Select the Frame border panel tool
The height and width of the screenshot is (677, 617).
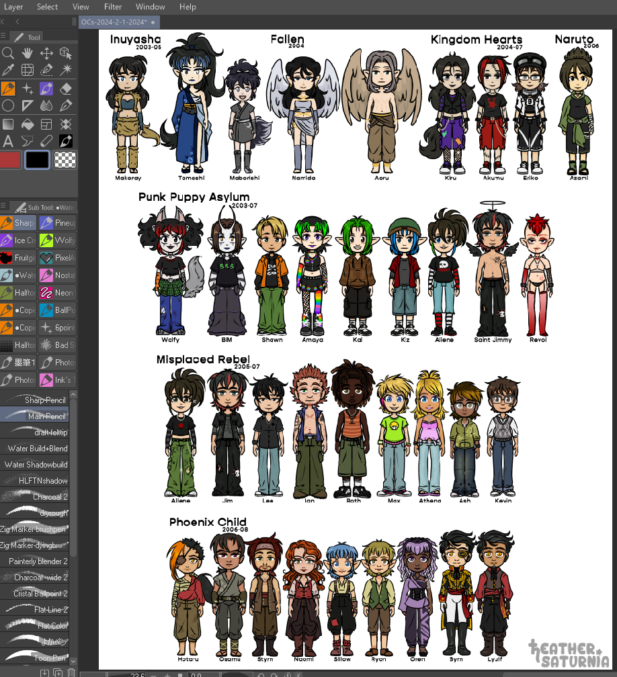pyautogui.click(x=46, y=124)
